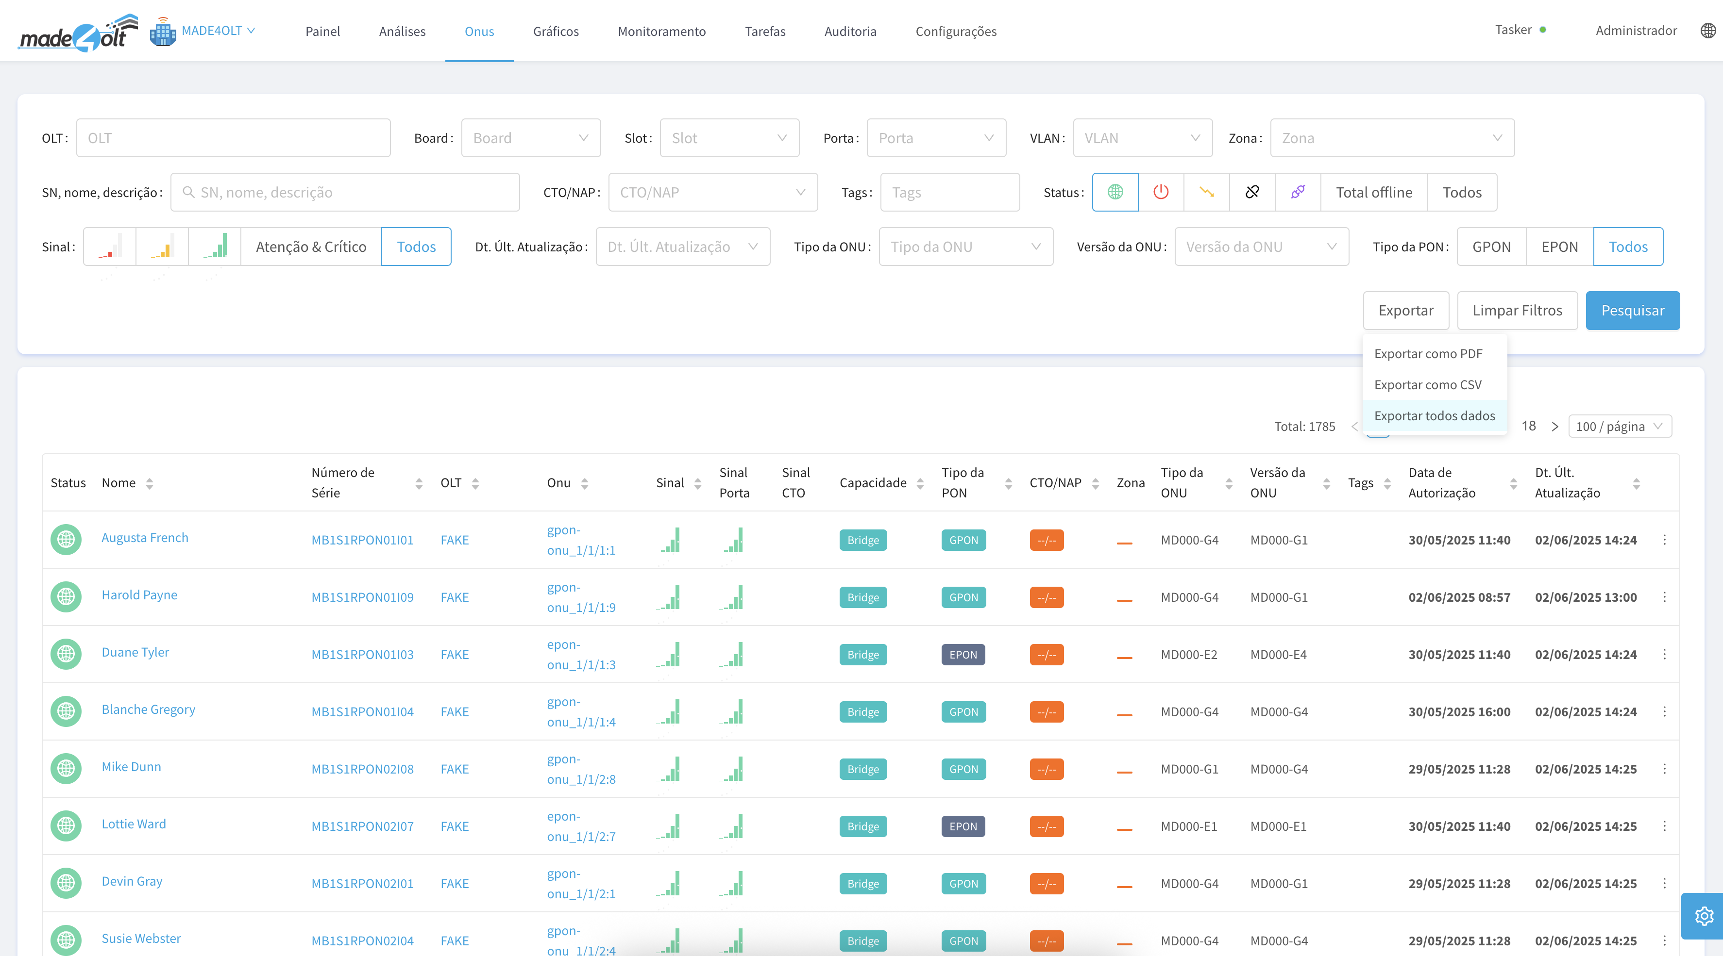Open the Monitoramento tab

pyautogui.click(x=661, y=32)
